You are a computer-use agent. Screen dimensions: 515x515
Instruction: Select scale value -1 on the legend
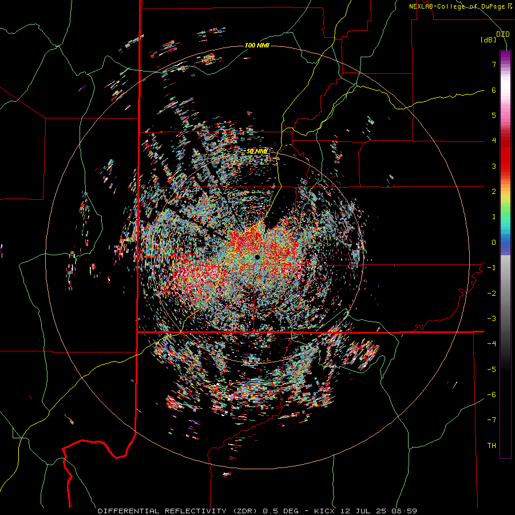pyautogui.click(x=492, y=268)
